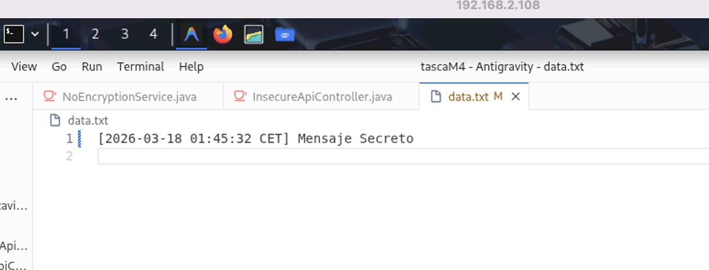Switch to the NoEncryptionService.java tab
The width and height of the screenshot is (709, 270).
pyautogui.click(x=129, y=97)
